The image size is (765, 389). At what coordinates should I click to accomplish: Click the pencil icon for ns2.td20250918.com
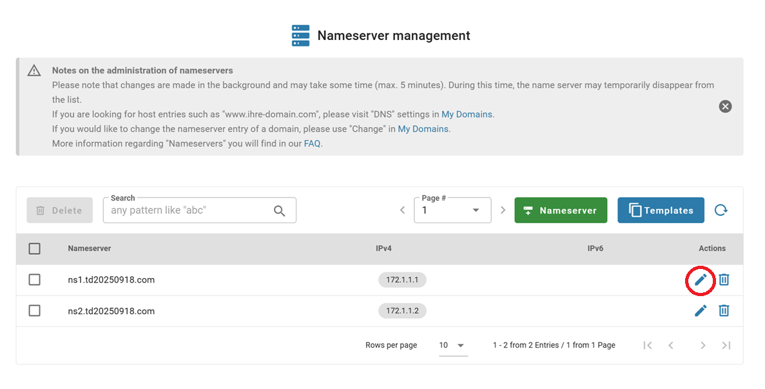(x=701, y=310)
